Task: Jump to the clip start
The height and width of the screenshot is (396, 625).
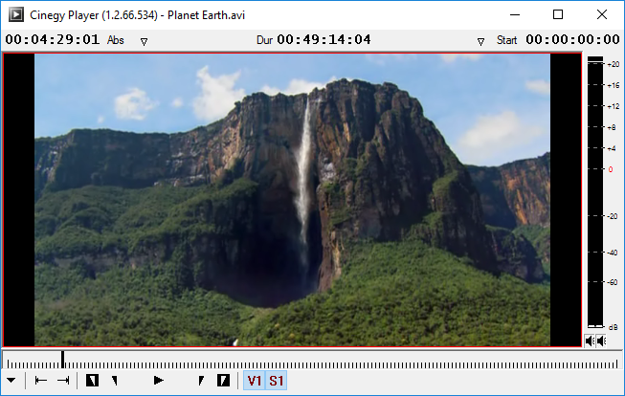Action: tap(40, 381)
